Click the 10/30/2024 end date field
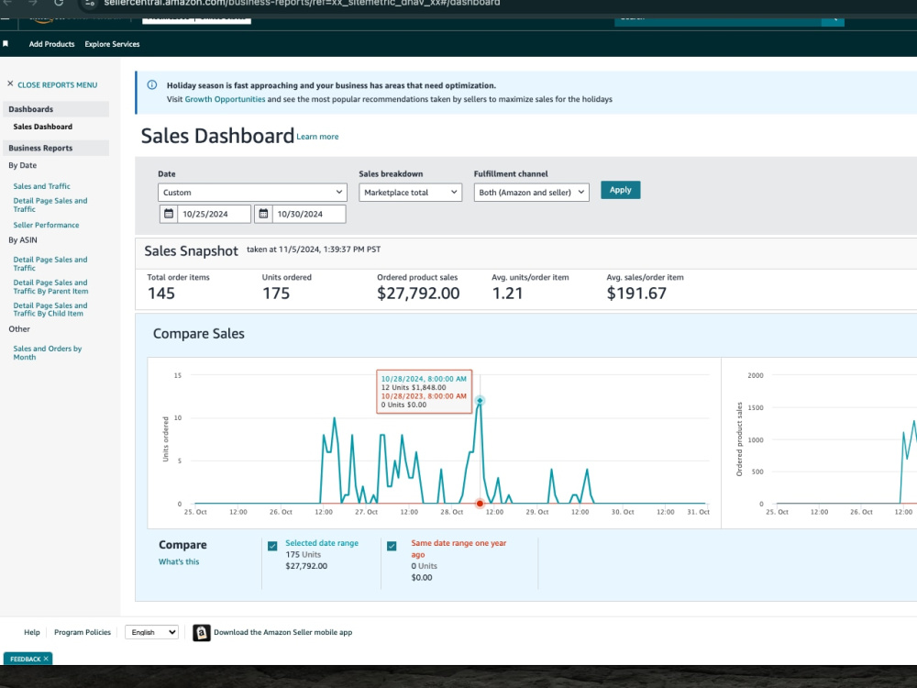Viewport: 917px width, 688px height. (308, 214)
